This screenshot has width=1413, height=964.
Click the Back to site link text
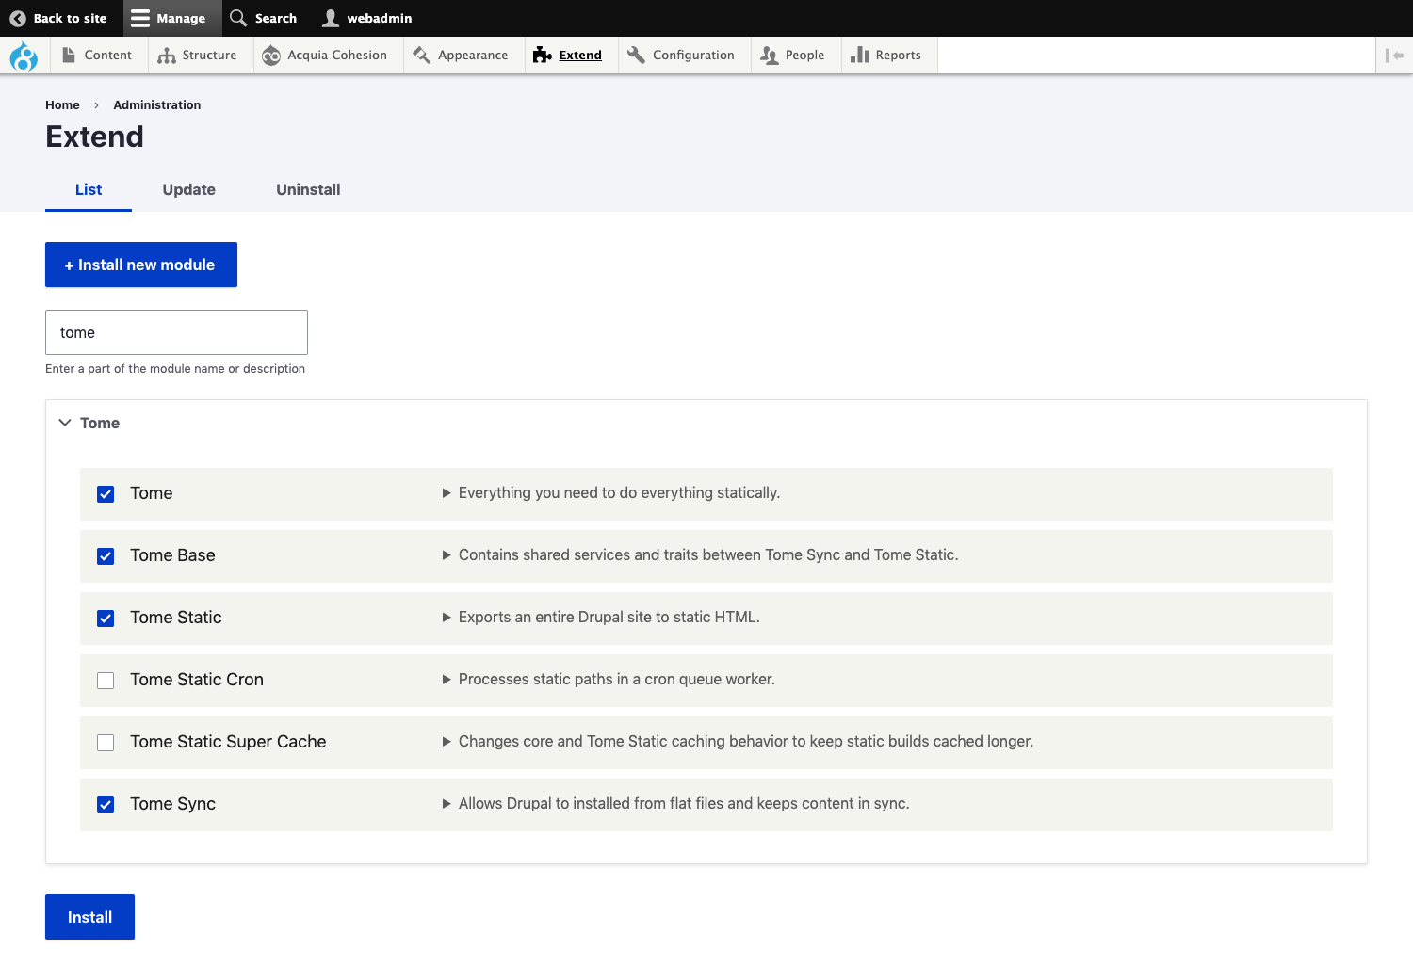coord(71,18)
